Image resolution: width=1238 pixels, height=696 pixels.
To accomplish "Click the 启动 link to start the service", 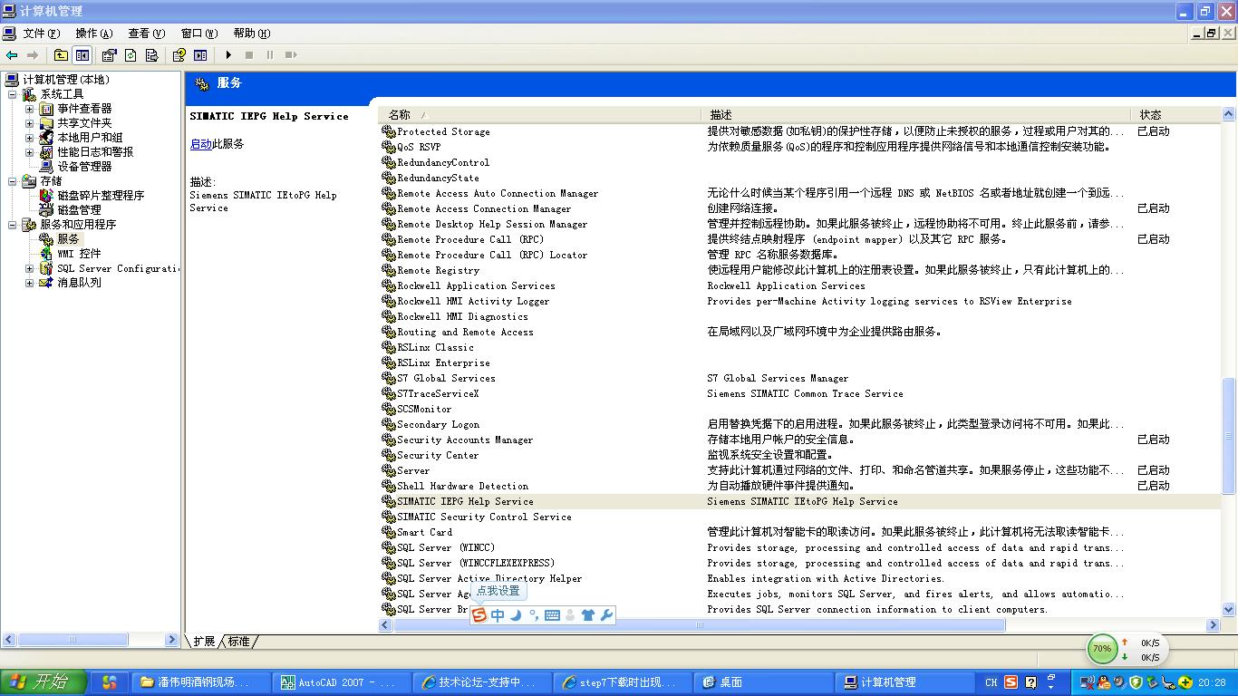I will click(200, 144).
